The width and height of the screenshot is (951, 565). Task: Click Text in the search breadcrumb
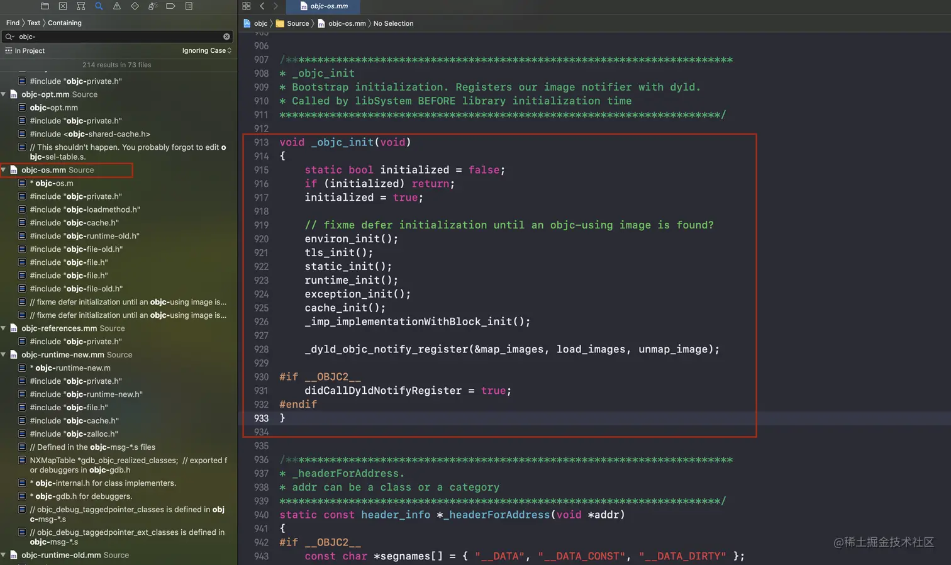point(33,23)
